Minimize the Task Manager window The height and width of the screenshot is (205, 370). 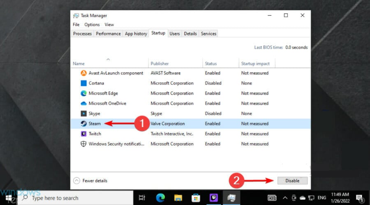coord(269,15)
